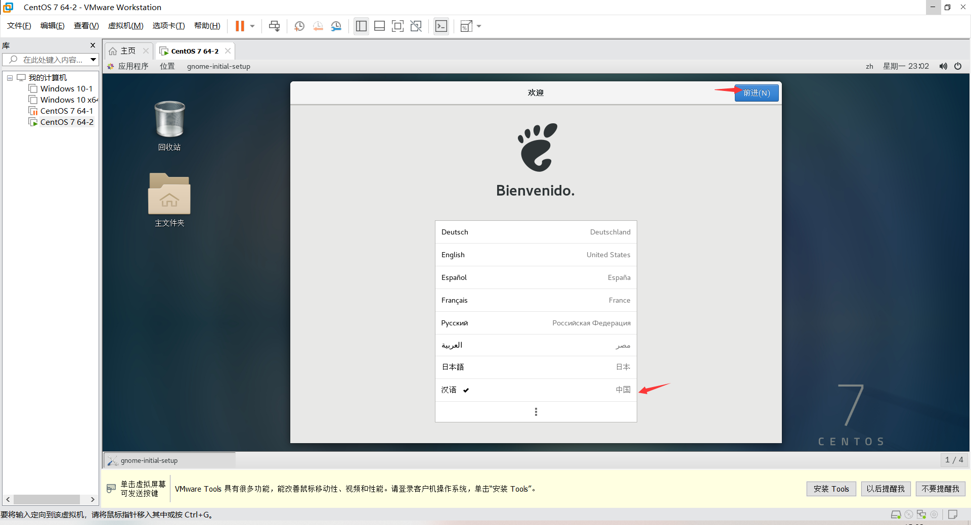Select the Arabic (مصر) language row
Viewport: 971px width, 525px height.
(x=536, y=345)
